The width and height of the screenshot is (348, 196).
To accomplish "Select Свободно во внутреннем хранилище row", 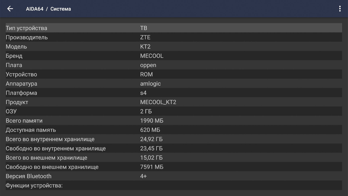I will pyautogui.click(x=173, y=148).
